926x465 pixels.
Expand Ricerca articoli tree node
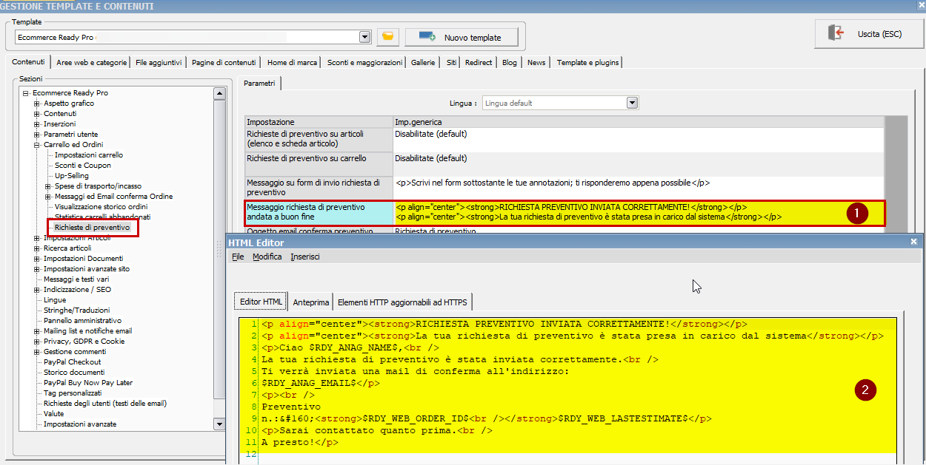[37, 248]
